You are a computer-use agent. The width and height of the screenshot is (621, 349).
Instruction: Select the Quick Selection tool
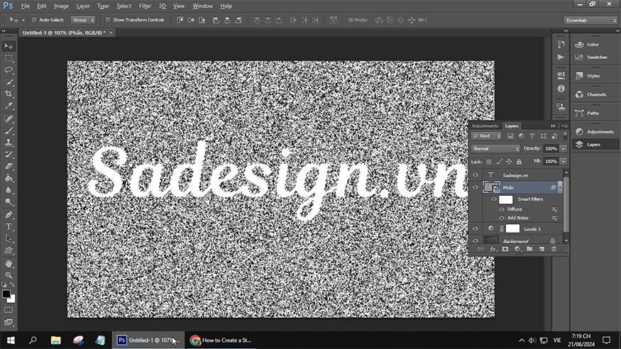pos(9,82)
